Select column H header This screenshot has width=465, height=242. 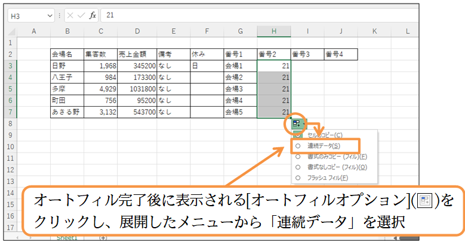pyautogui.click(x=274, y=32)
